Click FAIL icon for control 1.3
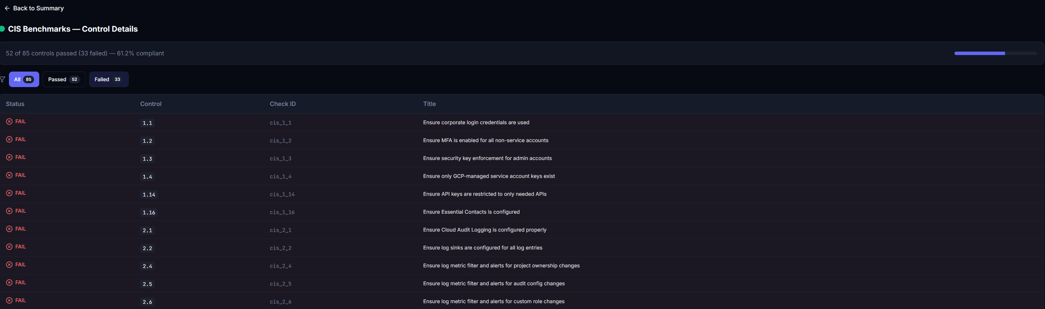This screenshot has width=1045, height=309. pos(9,157)
